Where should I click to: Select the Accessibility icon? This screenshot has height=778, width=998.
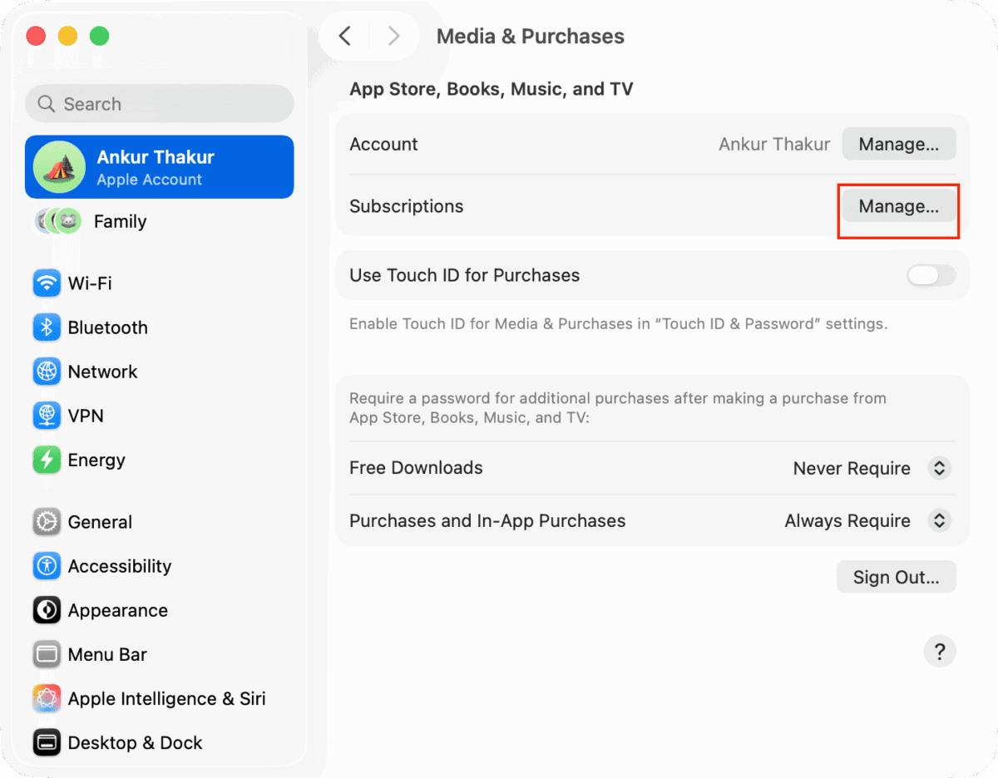tap(47, 566)
